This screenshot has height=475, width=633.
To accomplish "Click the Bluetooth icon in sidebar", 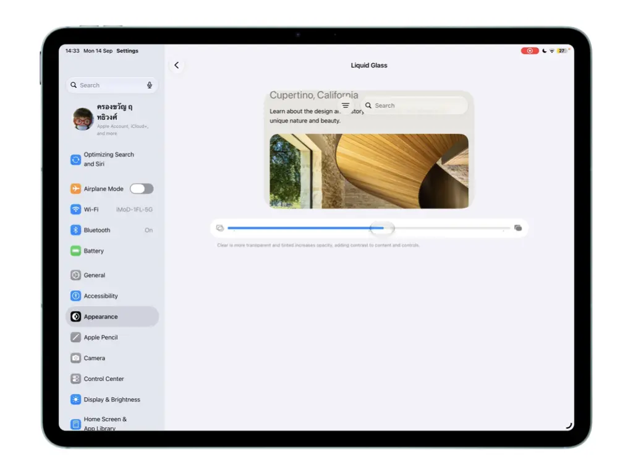I will point(75,230).
